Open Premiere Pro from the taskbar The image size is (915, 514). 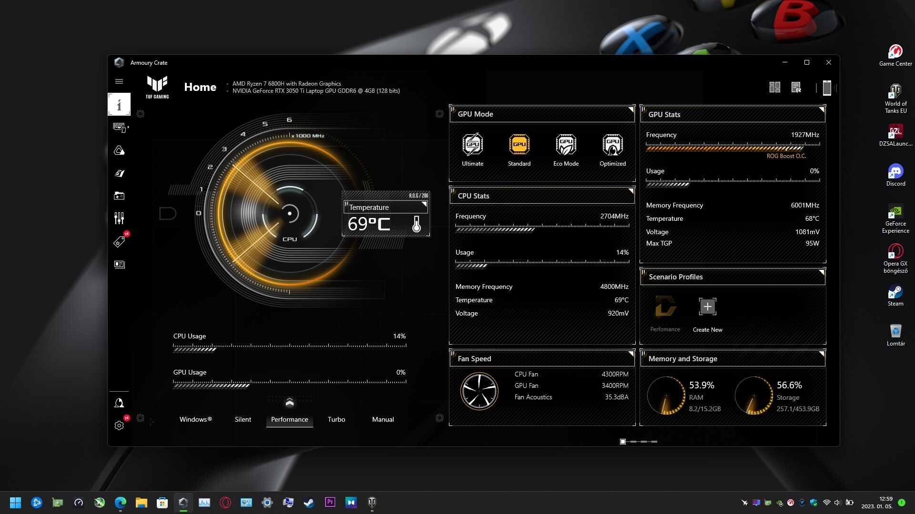(x=330, y=503)
